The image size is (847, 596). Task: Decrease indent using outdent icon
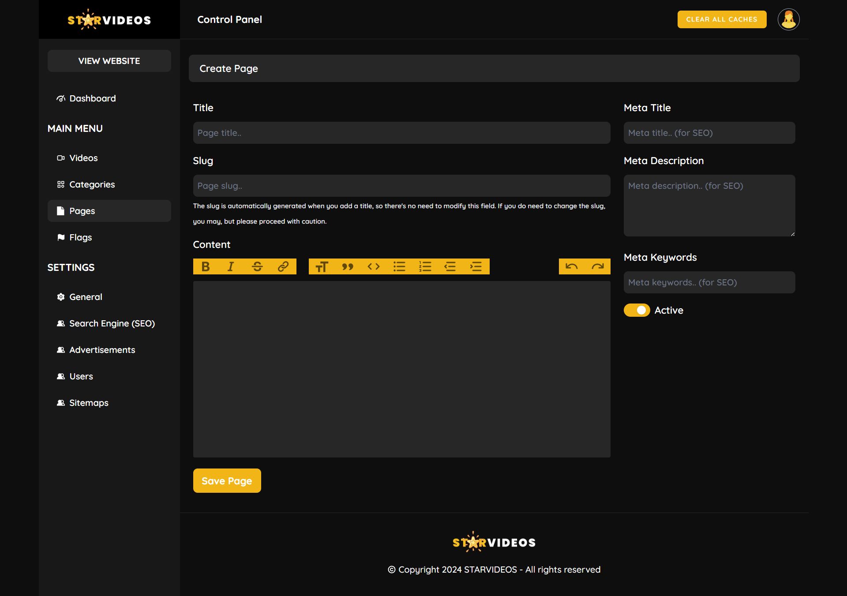pyautogui.click(x=450, y=266)
